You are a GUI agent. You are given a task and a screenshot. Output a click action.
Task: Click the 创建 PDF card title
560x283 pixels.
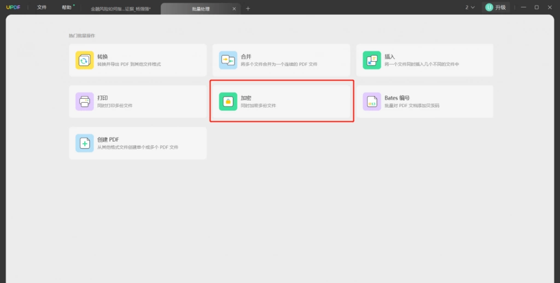(x=108, y=139)
